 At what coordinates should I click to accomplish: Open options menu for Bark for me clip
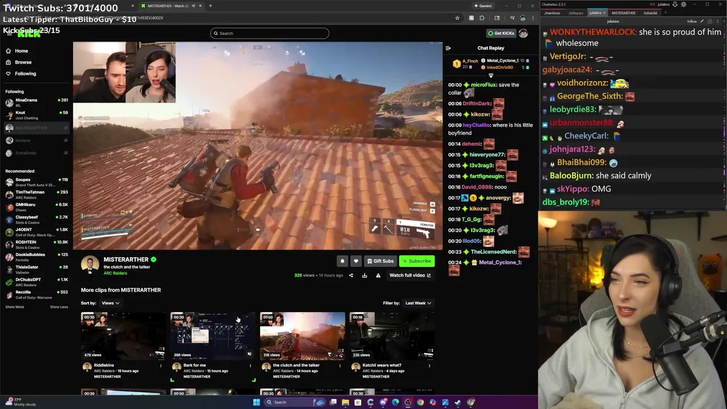click(x=250, y=365)
